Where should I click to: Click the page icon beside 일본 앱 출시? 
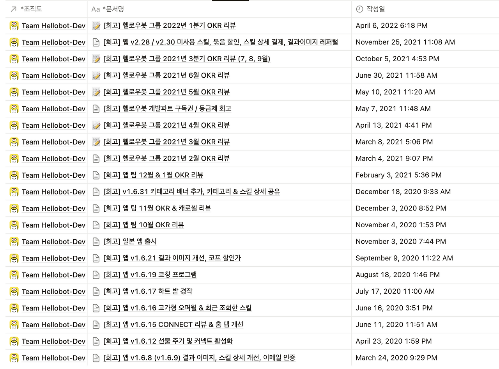point(96,242)
